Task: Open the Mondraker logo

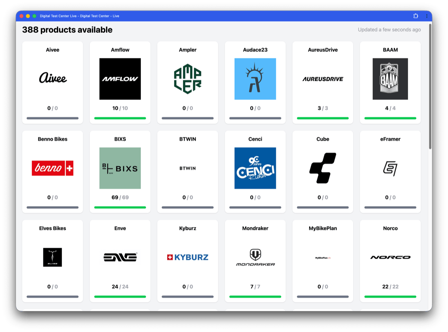Action: [x=255, y=257]
